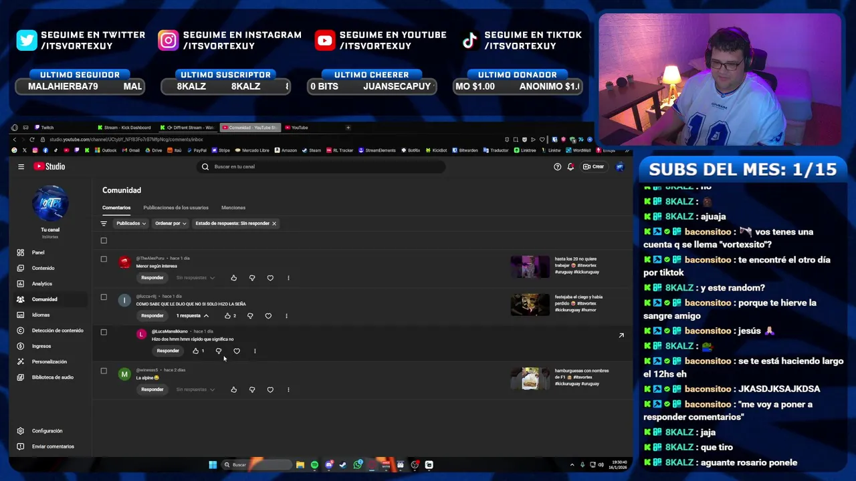The image size is (856, 481).
Task: Reply to the @winesss5 comment with Responder
Action: [x=152, y=389]
